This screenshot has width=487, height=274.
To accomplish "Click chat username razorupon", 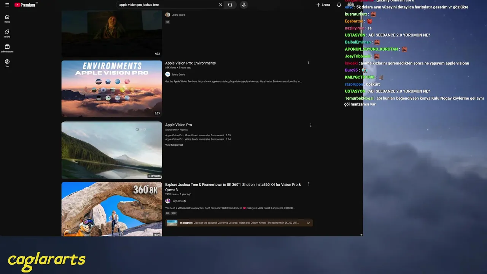I will pyautogui.click(x=354, y=84).
